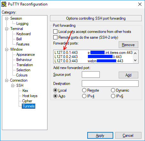Select the Dynamic radio button
Image resolution: width=145 pixels, height=141 pixels.
113,90
